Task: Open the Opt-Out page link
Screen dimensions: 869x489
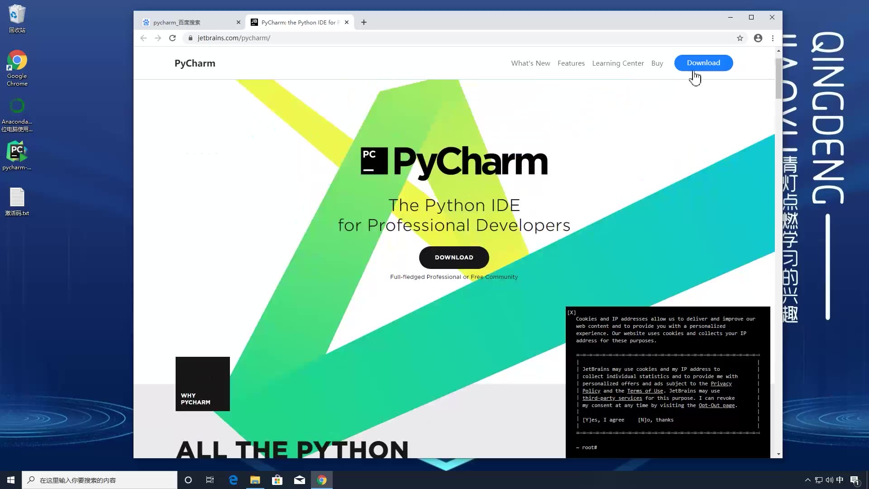Action: click(x=716, y=405)
